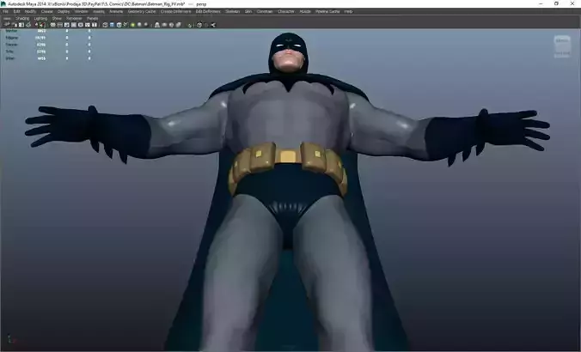Open the Help menu
Screen dimensions: 581x352
(x=348, y=11)
